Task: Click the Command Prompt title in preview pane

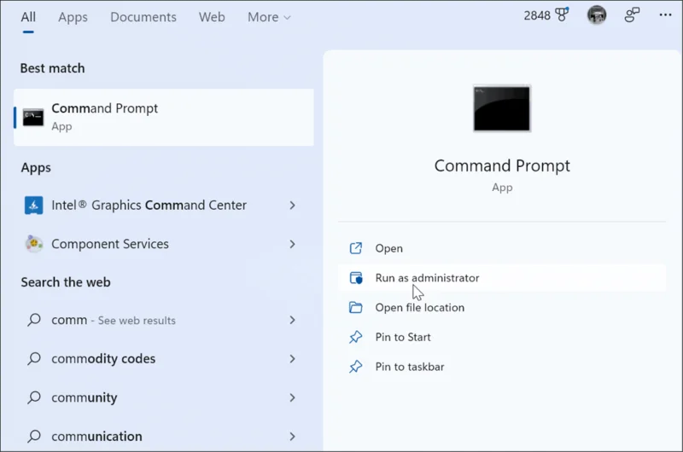Action: pyautogui.click(x=502, y=165)
